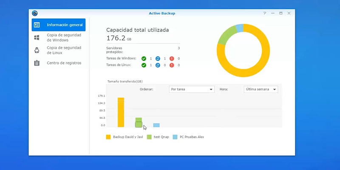Click the yellow Backup David y Javi bar
The height and width of the screenshot is (170, 340).
coord(121,112)
